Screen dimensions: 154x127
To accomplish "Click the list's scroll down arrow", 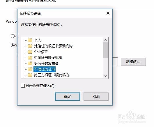I will pos(105,76).
